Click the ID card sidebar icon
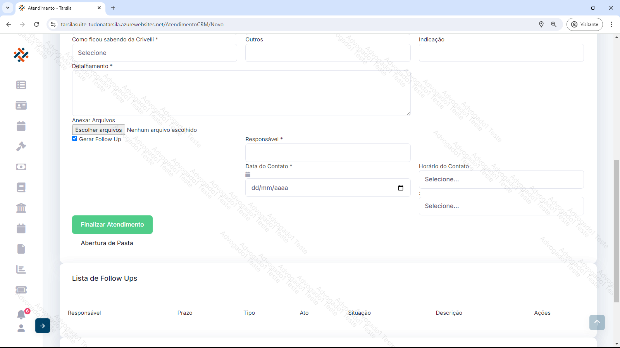 click(21, 106)
